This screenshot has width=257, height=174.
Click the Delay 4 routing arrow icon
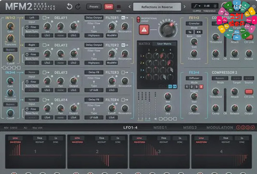46,100
